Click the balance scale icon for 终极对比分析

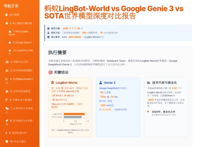(7, 62)
